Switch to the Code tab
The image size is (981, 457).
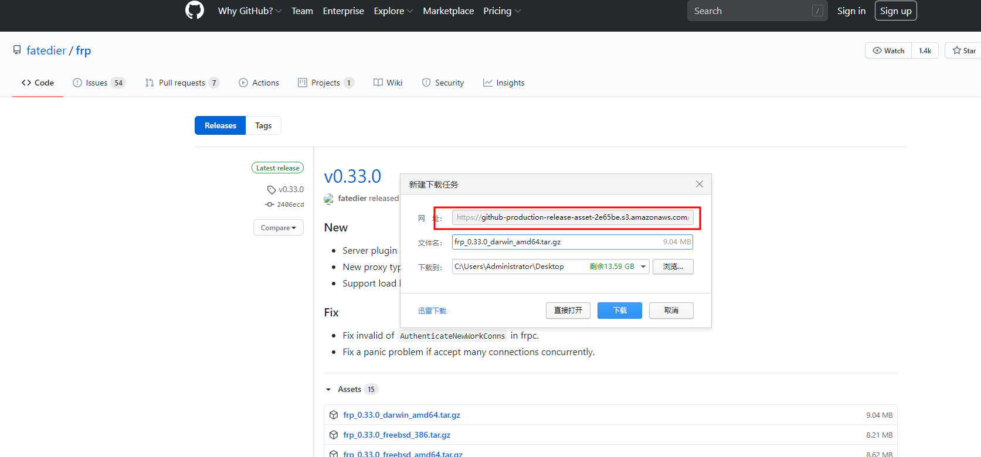click(38, 83)
